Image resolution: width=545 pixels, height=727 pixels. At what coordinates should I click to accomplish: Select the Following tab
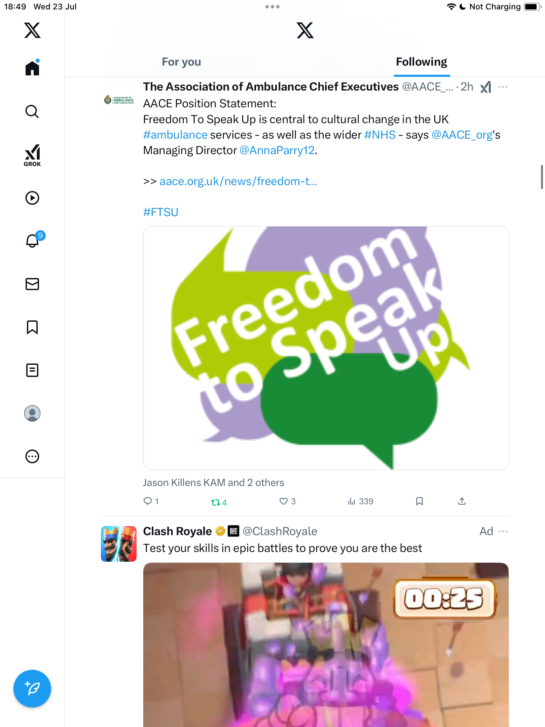click(422, 62)
